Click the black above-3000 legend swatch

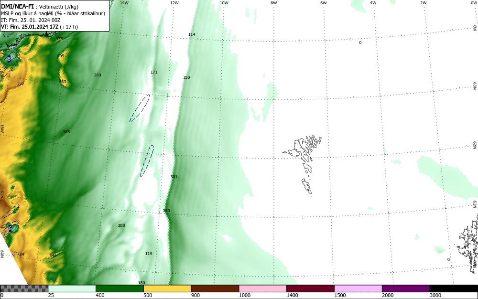pos(454,288)
